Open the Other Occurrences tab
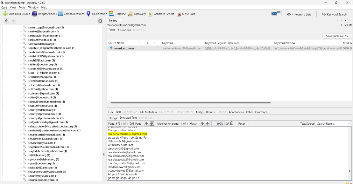 pyautogui.click(x=257, y=112)
